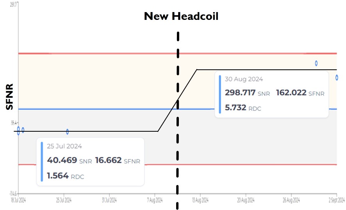Image resolution: width=346 pixels, height=210 pixels.
Task: Click the 5.732 RDC tooltip value
Action: pos(235,108)
